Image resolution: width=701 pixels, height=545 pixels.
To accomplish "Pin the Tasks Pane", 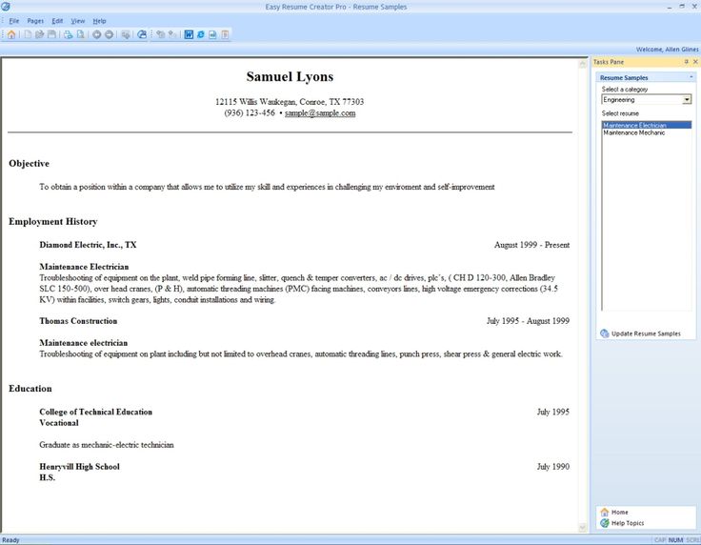I will click(687, 62).
